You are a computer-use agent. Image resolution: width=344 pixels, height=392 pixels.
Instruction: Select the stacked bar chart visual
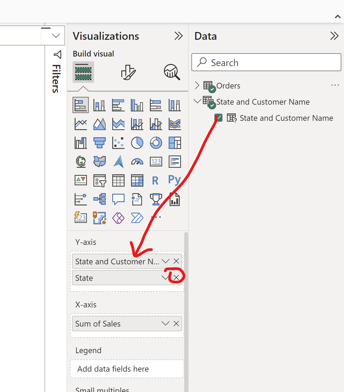click(x=81, y=105)
